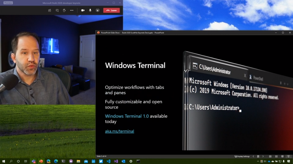
Task: Maximize the Teams meeting window
Action: pyautogui.click(x=113, y=3)
